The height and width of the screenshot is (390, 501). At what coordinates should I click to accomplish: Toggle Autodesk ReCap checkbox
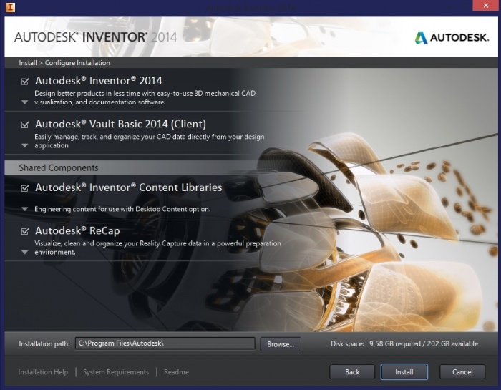click(x=25, y=231)
